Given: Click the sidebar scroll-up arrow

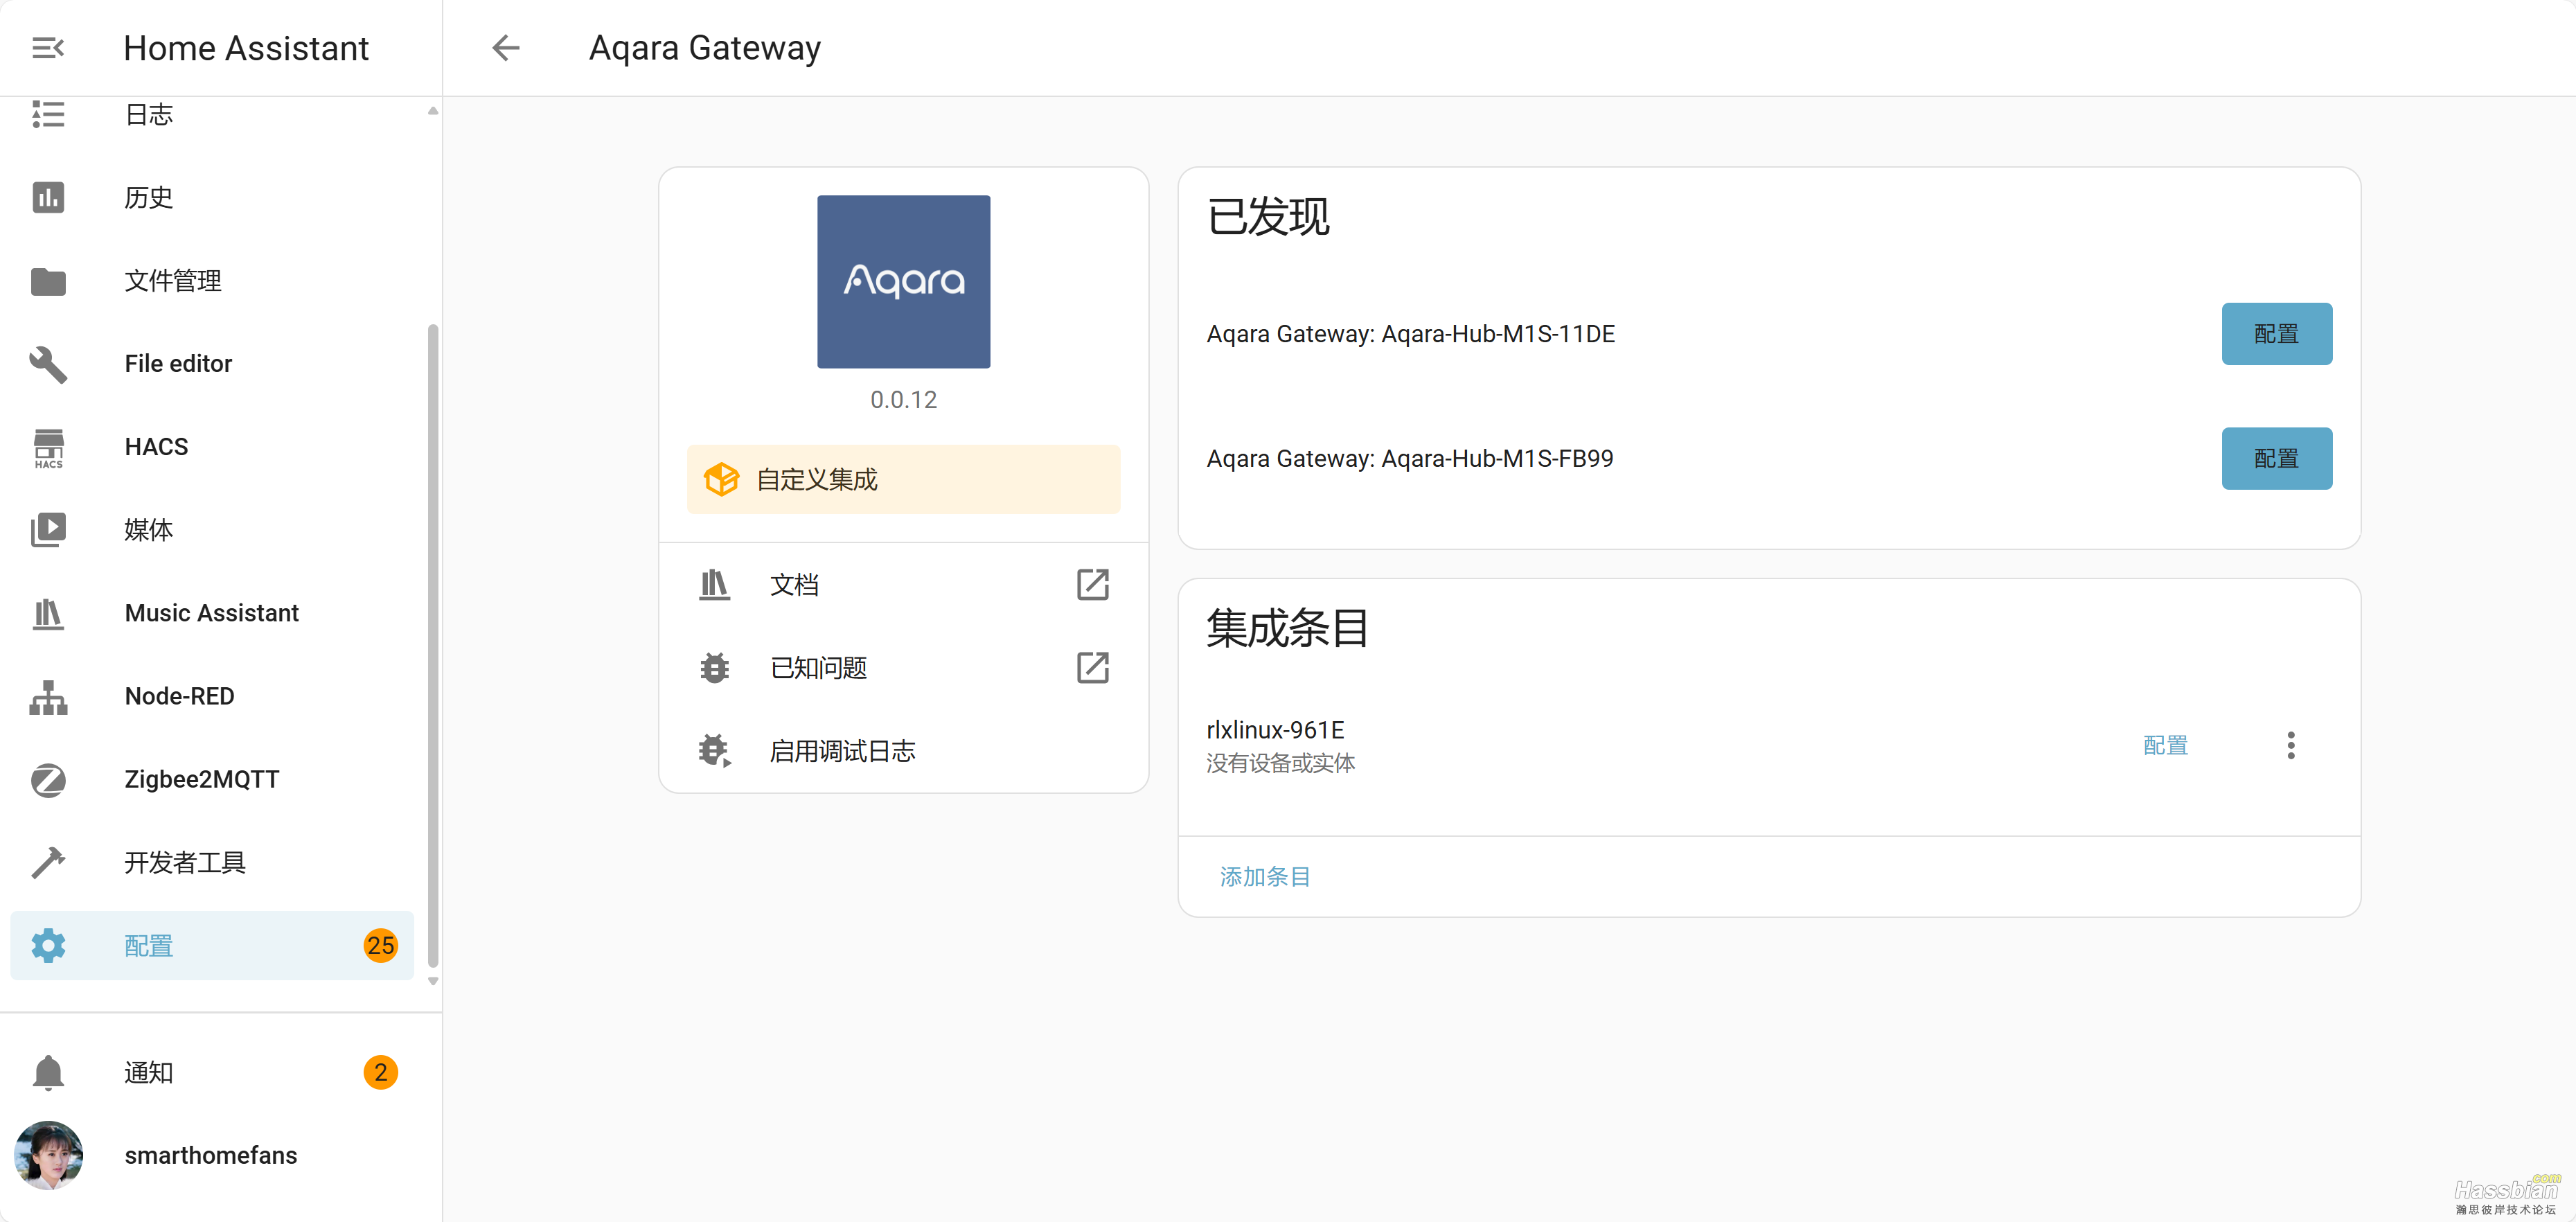Looking at the screenshot, I should tap(433, 111).
